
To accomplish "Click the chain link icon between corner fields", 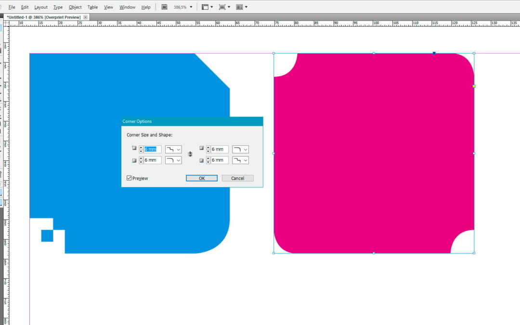I will click(190, 154).
